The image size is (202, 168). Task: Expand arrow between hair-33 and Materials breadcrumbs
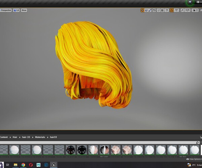pyautogui.click(x=33, y=137)
